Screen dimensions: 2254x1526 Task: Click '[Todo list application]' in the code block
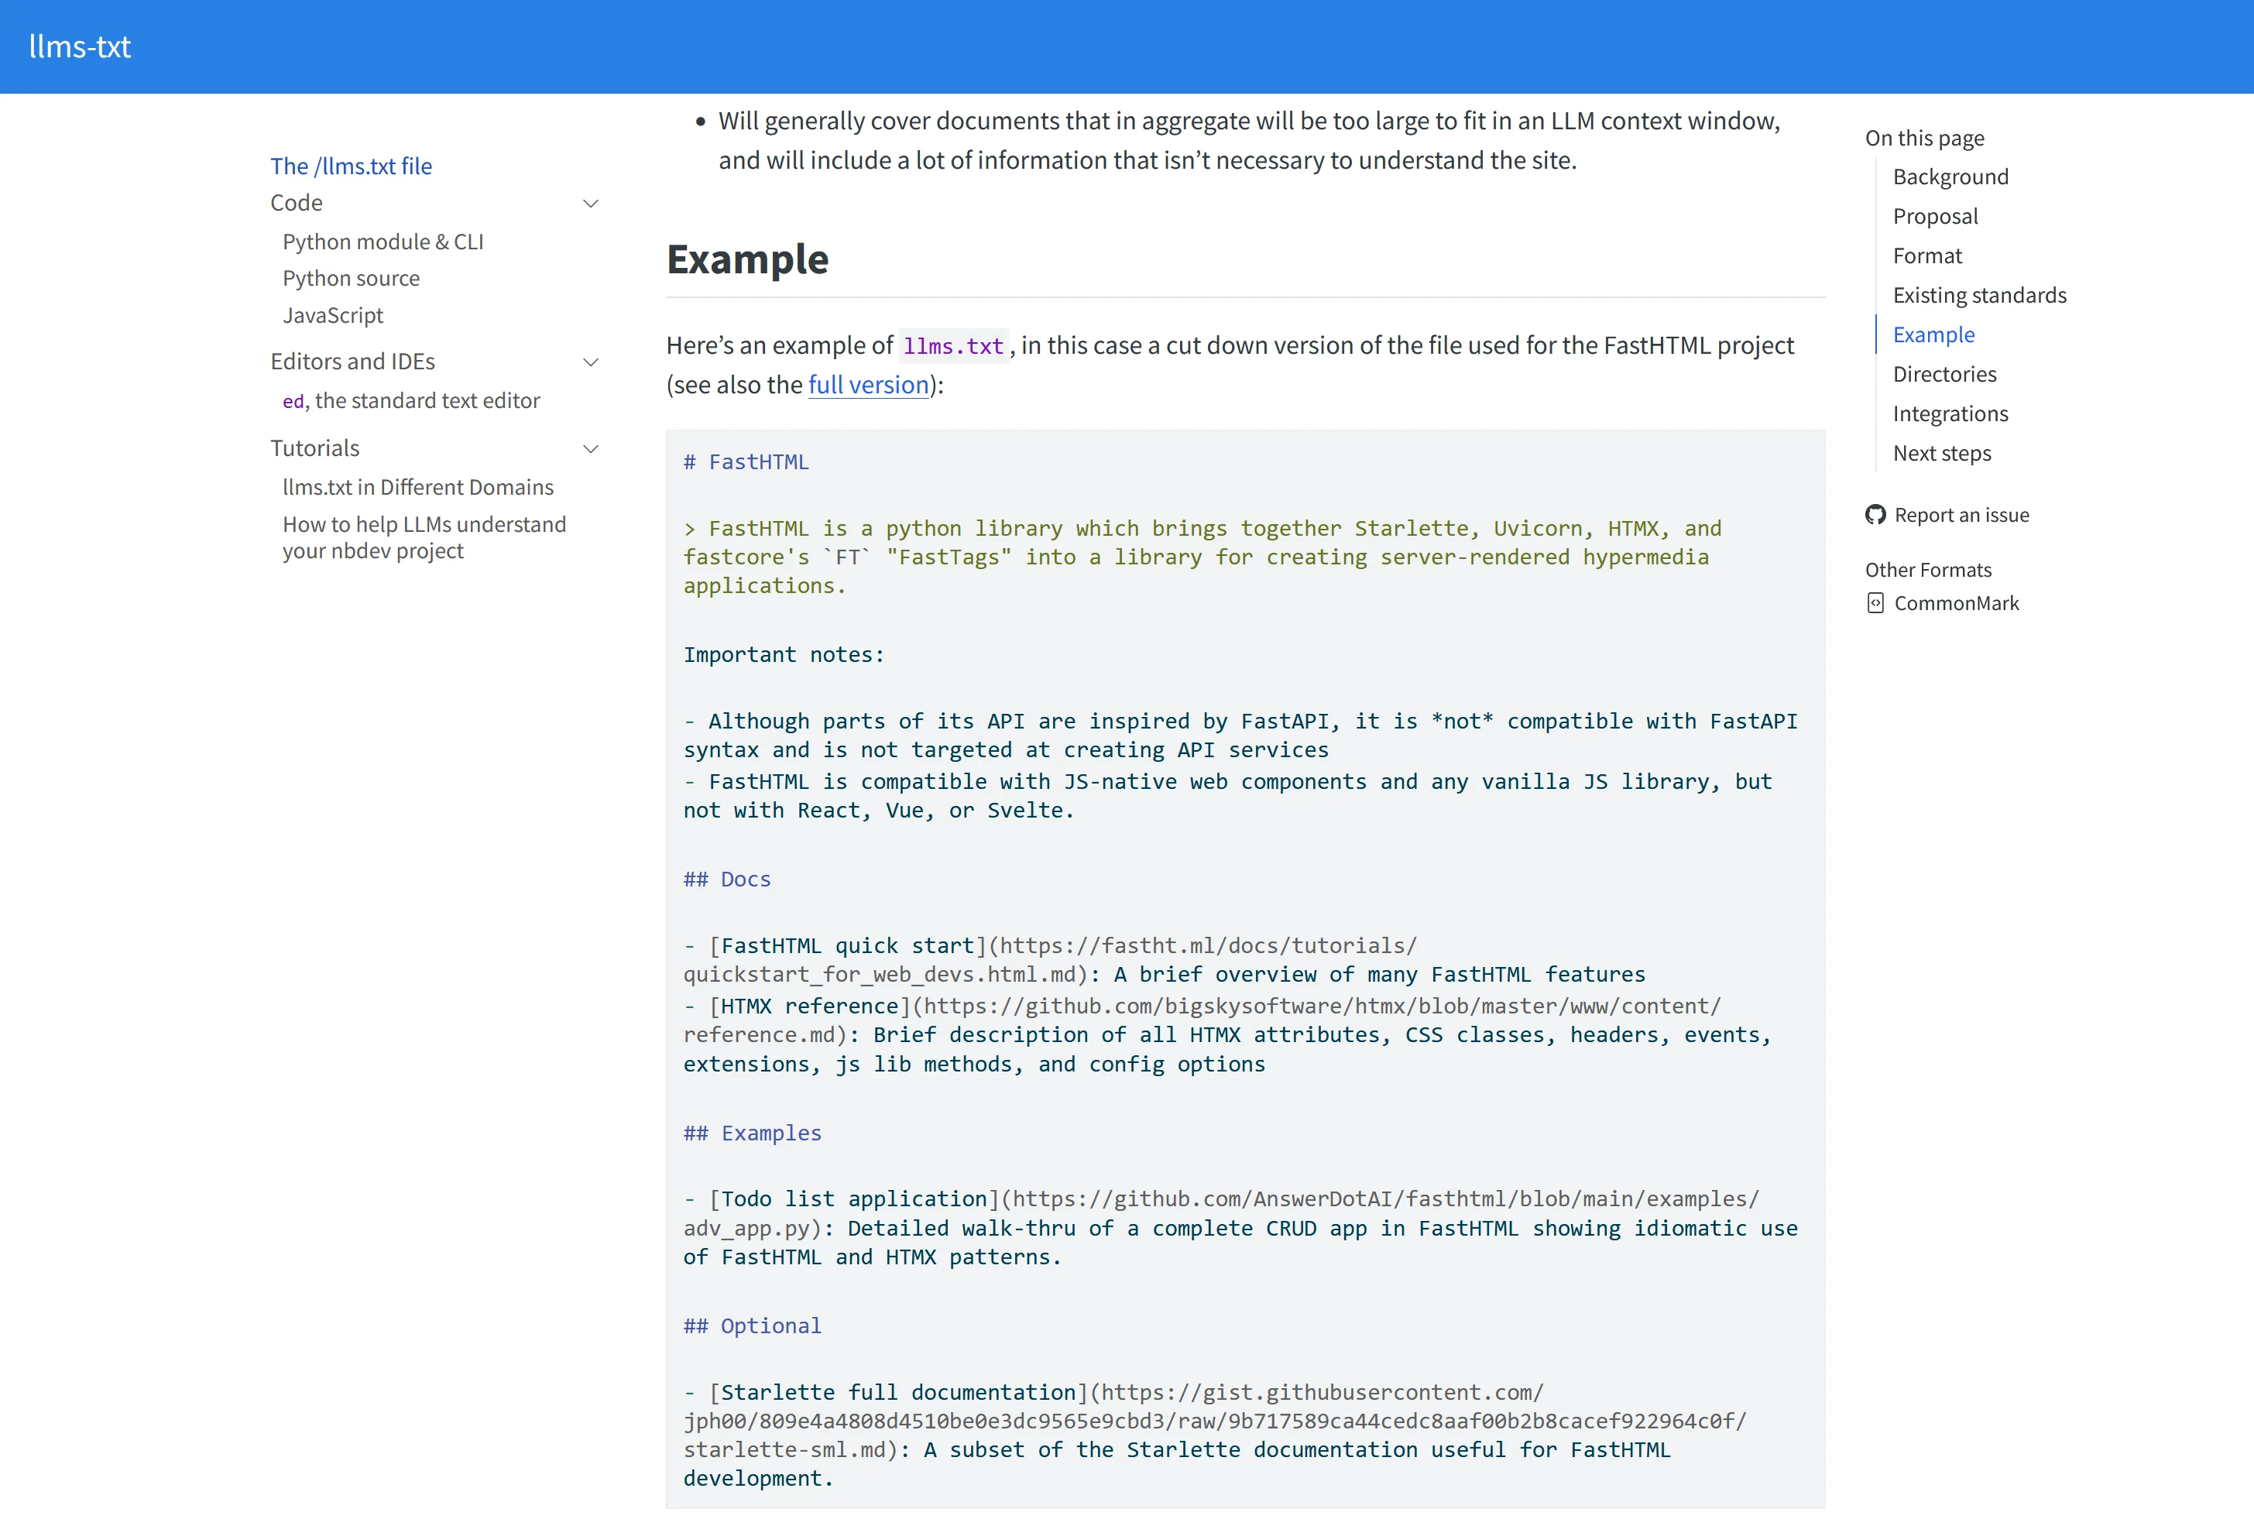tap(855, 1199)
